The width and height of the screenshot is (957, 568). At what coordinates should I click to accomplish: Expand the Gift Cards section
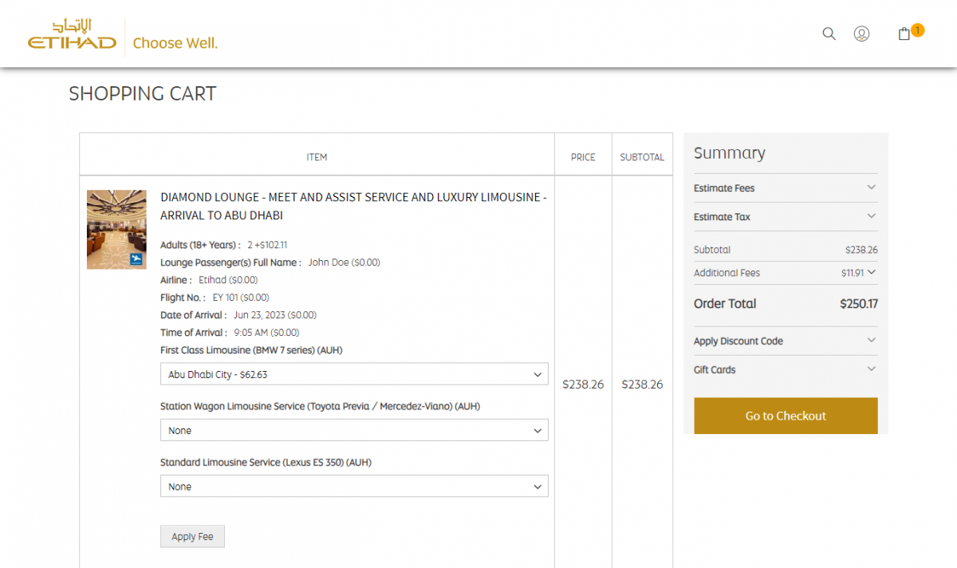click(x=786, y=369)
